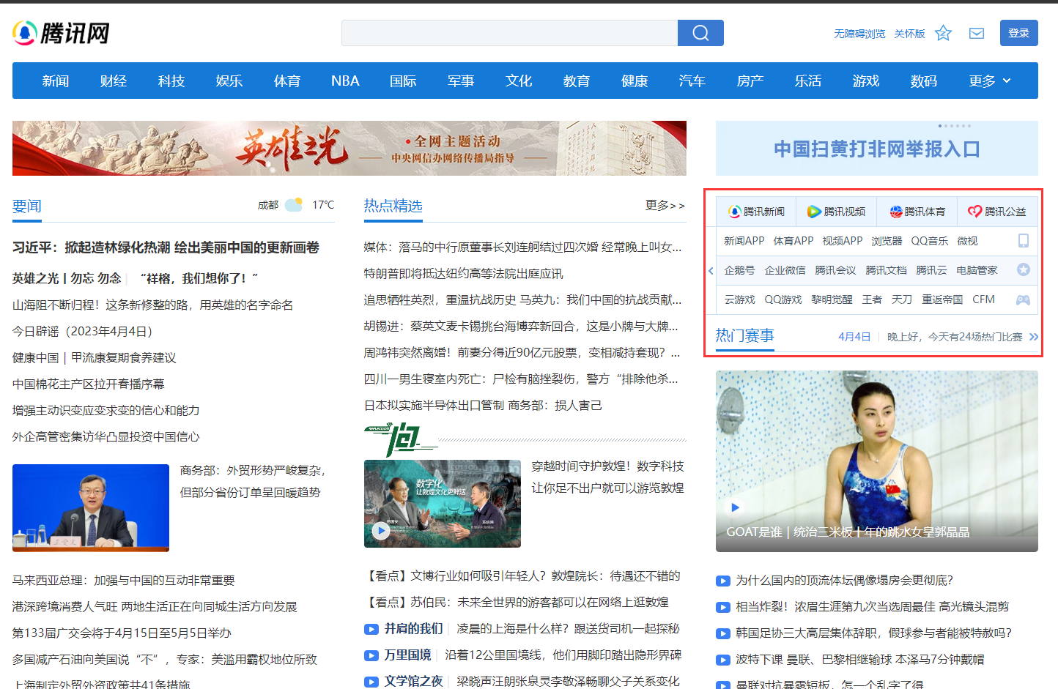Open the 游戏 nav item
This screenshot has width=1058, height=689.
866,81
